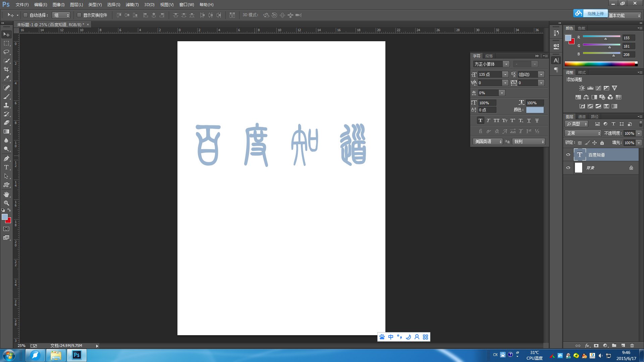Viewport: 644px width, 362px height.
Task: Select the Eyedropper tool
Action: [6, 78]
